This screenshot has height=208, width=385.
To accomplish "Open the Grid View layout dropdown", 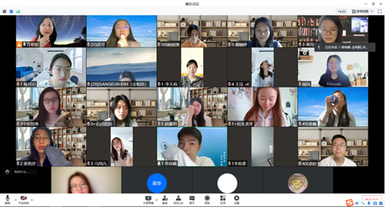I will pos(362,12).
